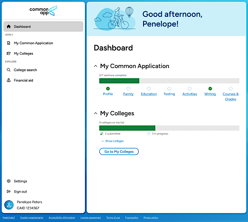248x222 pixels.
Task: Click the green check above Writing
Action: (x=210, y=88)
